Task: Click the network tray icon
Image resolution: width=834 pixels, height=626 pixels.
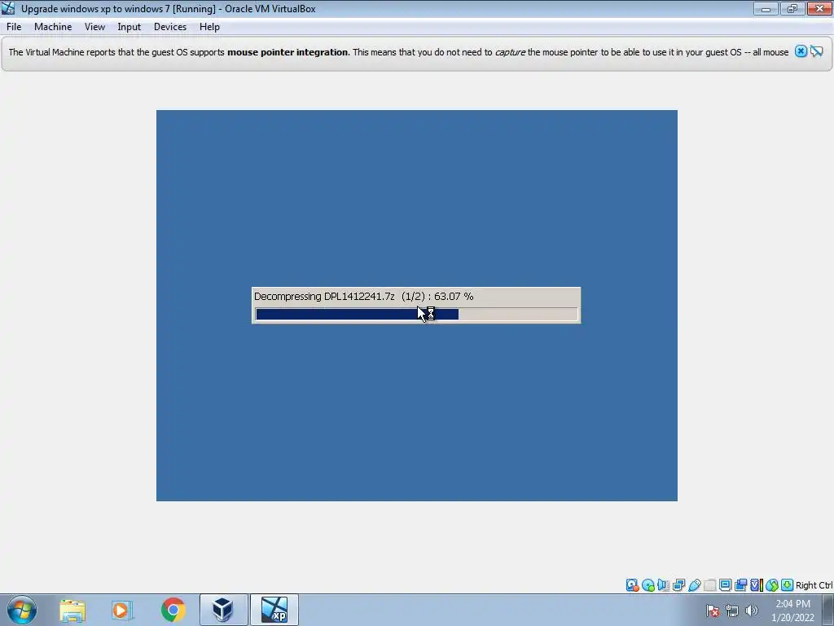Action: (x=732, y=611)
